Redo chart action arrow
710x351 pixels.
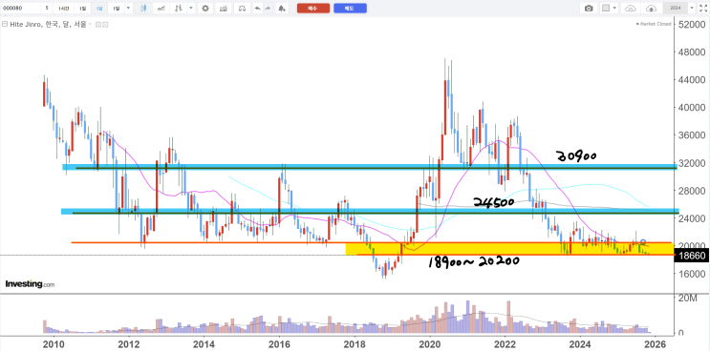click(268, 9)
